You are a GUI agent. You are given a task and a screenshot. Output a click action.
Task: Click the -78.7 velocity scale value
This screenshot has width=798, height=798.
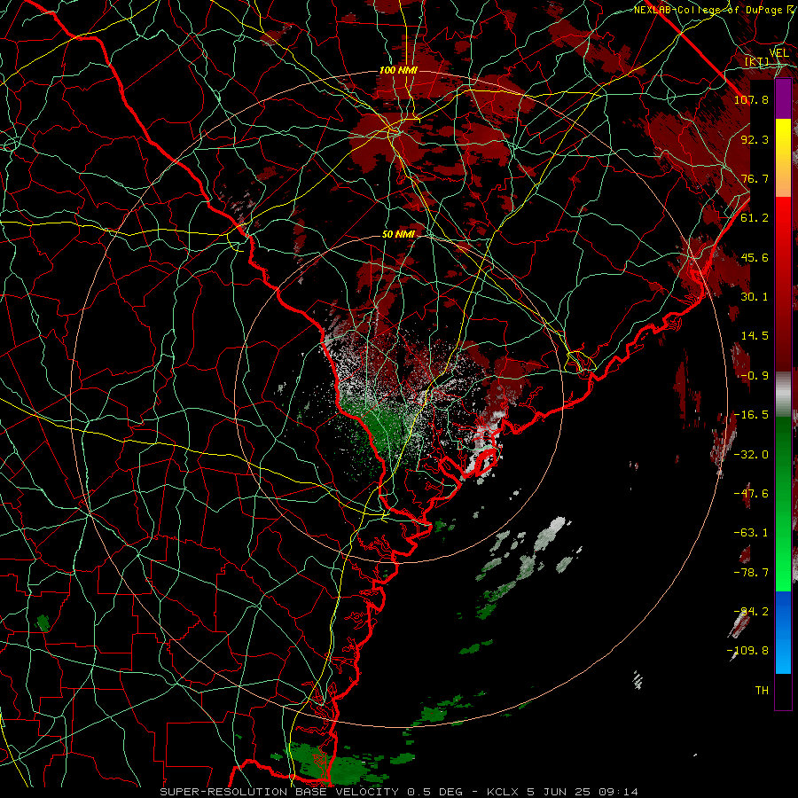751,573
